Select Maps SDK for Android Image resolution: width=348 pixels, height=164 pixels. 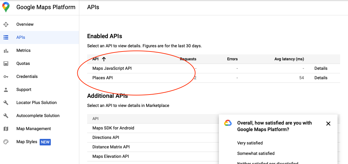pyautogui.click(x=113, y=128)
